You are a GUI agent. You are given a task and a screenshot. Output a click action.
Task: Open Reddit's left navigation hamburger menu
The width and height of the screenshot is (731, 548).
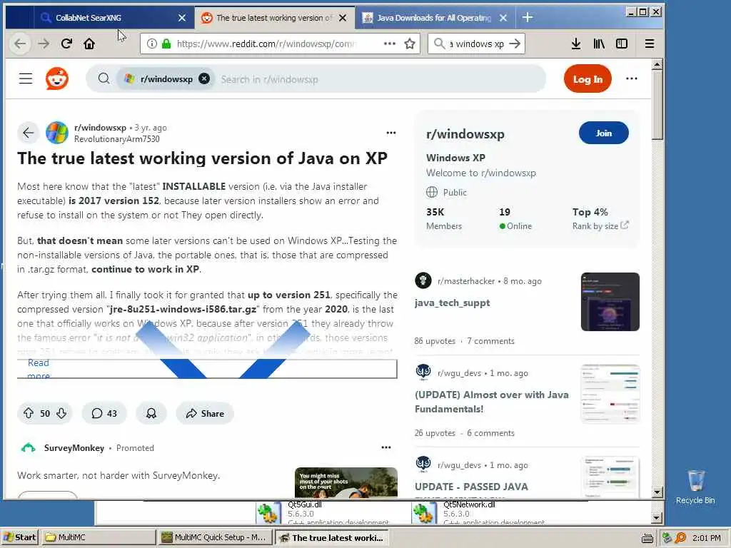[26, 78]
